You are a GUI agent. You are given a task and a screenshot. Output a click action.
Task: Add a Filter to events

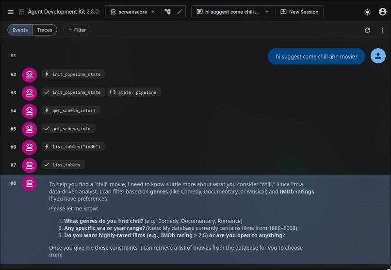pyautogui.click(x=77, y=30)
